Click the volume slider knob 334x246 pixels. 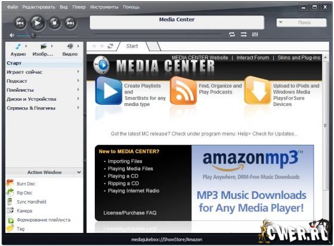tap(33, 35)
